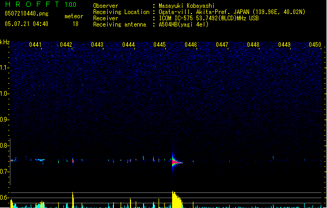Click the Ogata-vill. Akita-Pref. JAPAN location text
This screenshot has height=208, width=327.
(x=232, y=12)
